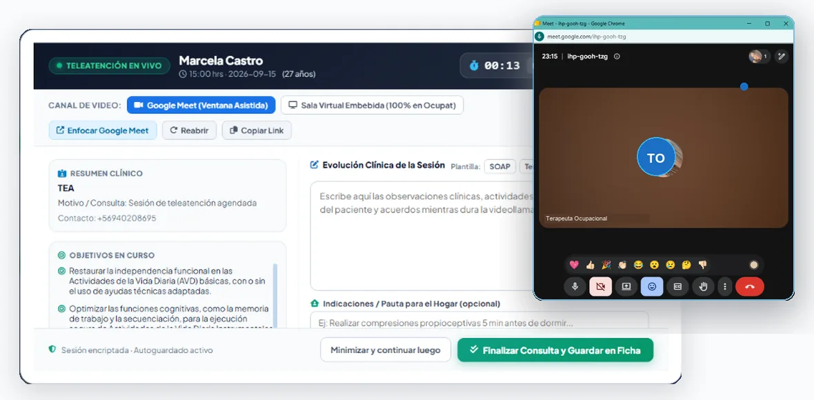This screenshot has height=400, width=814.
Task: Click Finalizar Consulta y Guardar en Ficha
Action: point(555,350)
